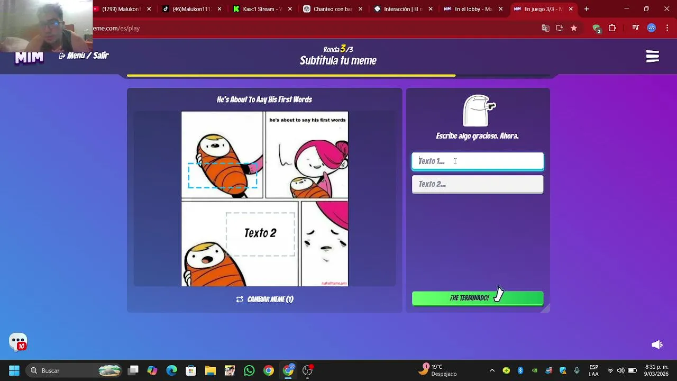Toggle the bookmark star for this page
Viewport: 677px width, 381px height.
pyautogui.click(x=574, y=28)
